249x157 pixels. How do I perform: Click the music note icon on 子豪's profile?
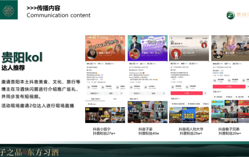[x=145, y=87]
